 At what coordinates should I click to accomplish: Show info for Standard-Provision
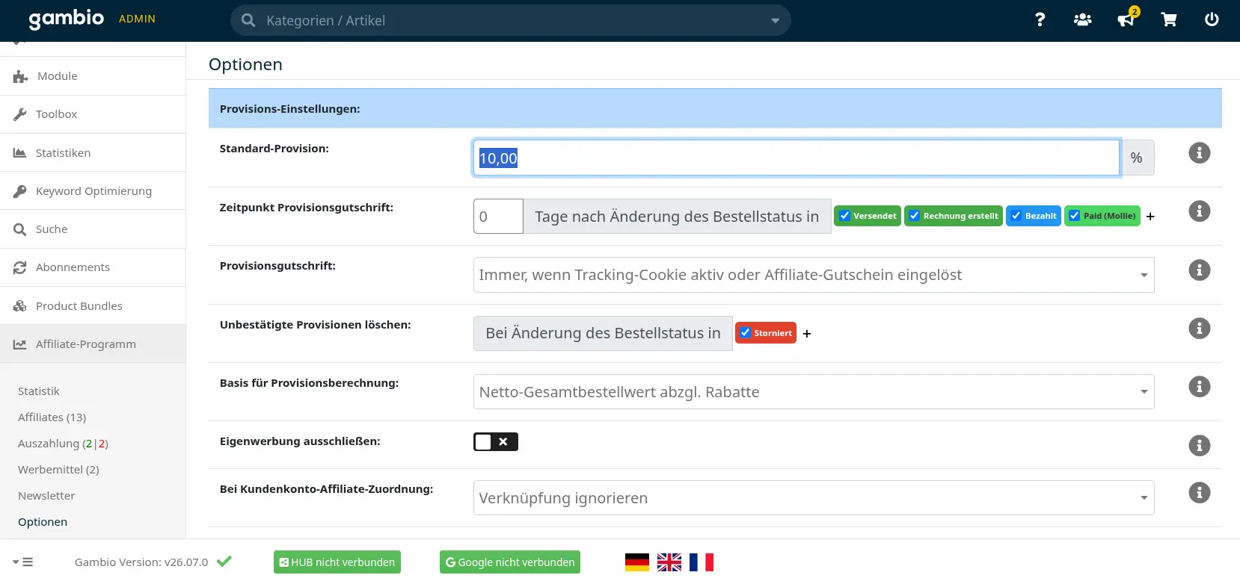coord(1199,153)
